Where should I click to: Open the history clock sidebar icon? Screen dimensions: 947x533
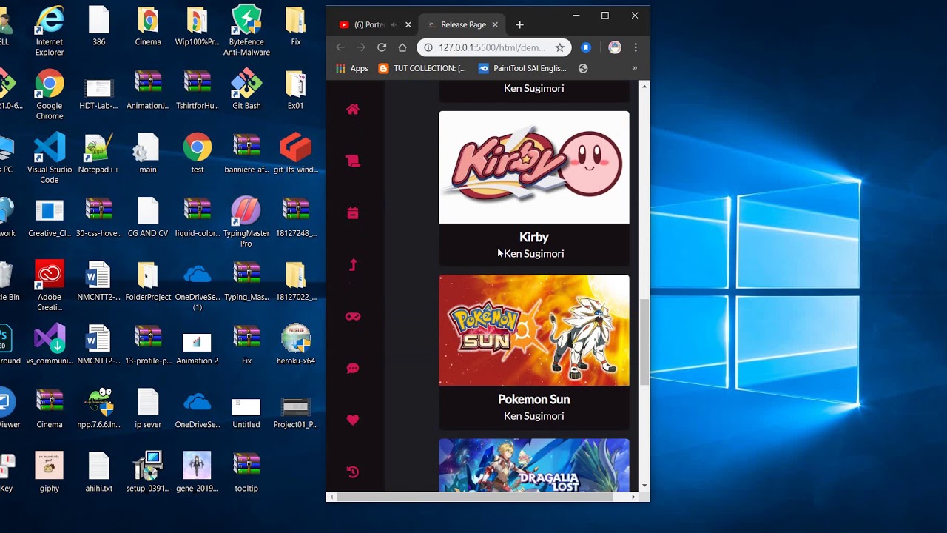pyautogui.click(x=353, y=472)
